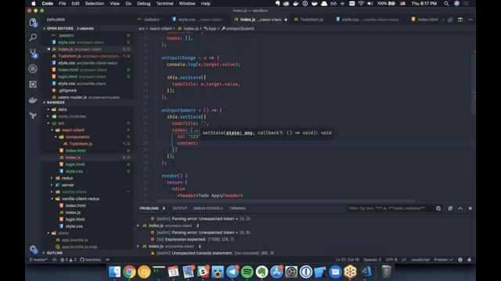Open the Debug view in the activity bar

(x=33, y=69)
